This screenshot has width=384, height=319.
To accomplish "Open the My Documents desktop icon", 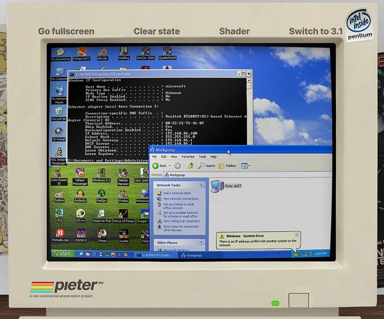I will point(61,54).
